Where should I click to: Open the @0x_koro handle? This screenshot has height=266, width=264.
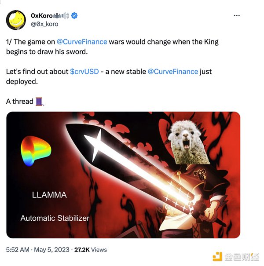(x=44, y=24)
